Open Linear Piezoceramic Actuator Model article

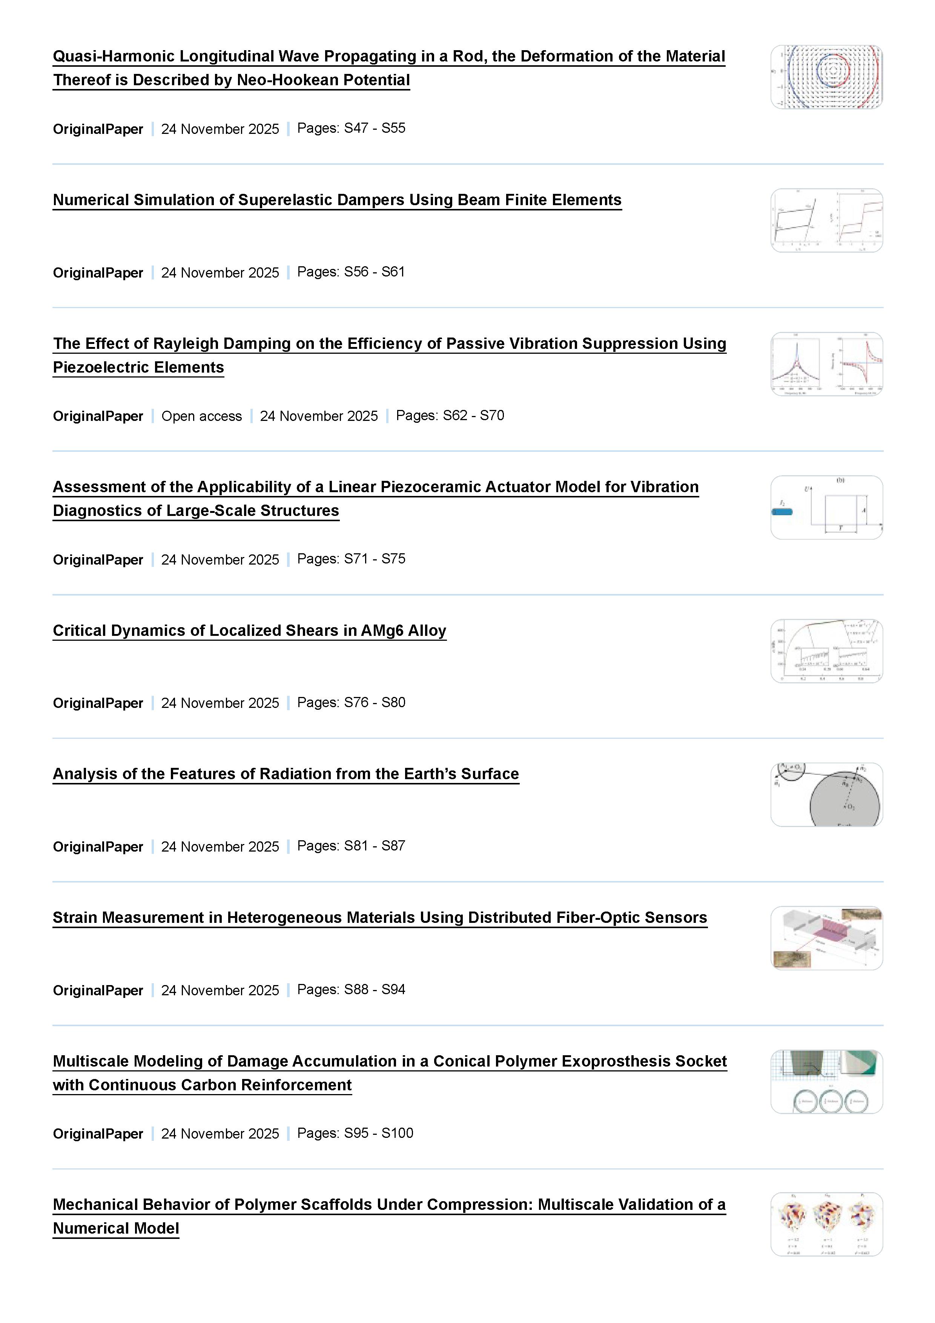376,487
